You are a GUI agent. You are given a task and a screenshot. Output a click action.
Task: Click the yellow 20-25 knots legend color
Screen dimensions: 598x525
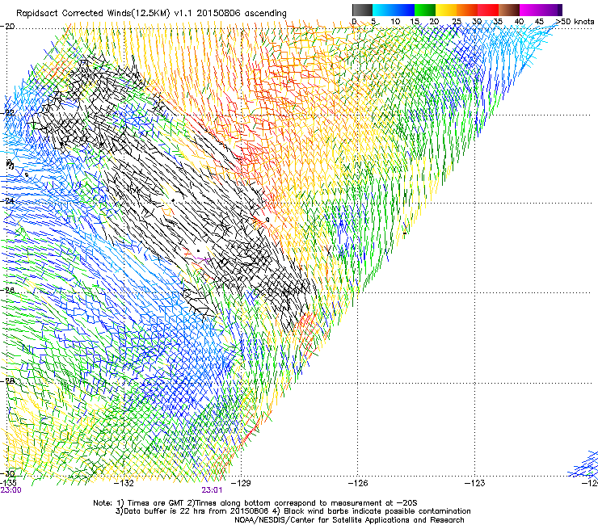click(x=446, y=10)
